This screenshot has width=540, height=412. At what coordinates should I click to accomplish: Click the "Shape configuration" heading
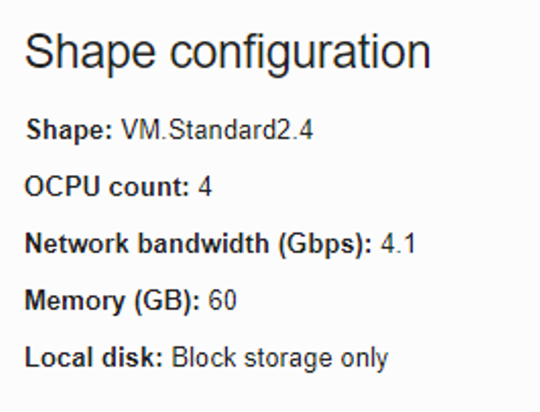(228, 53)
